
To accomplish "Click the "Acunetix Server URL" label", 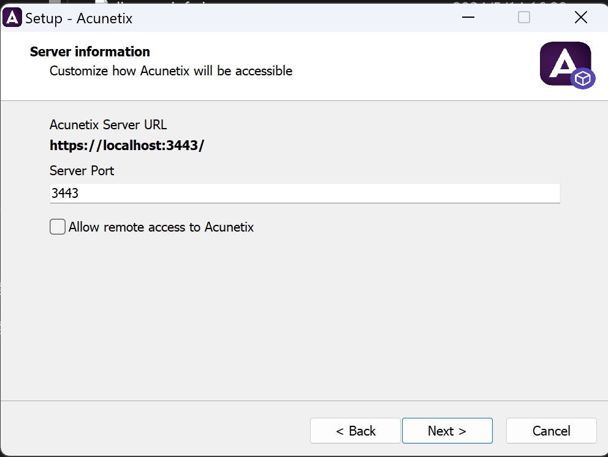I will [108, 125].
